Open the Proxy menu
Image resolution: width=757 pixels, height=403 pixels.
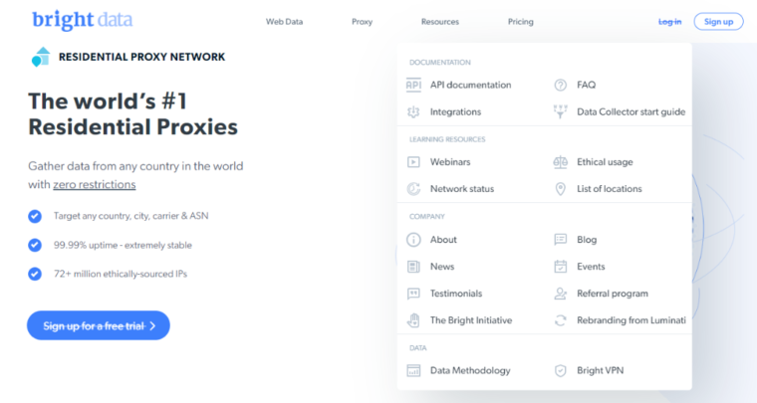[363, 22]
